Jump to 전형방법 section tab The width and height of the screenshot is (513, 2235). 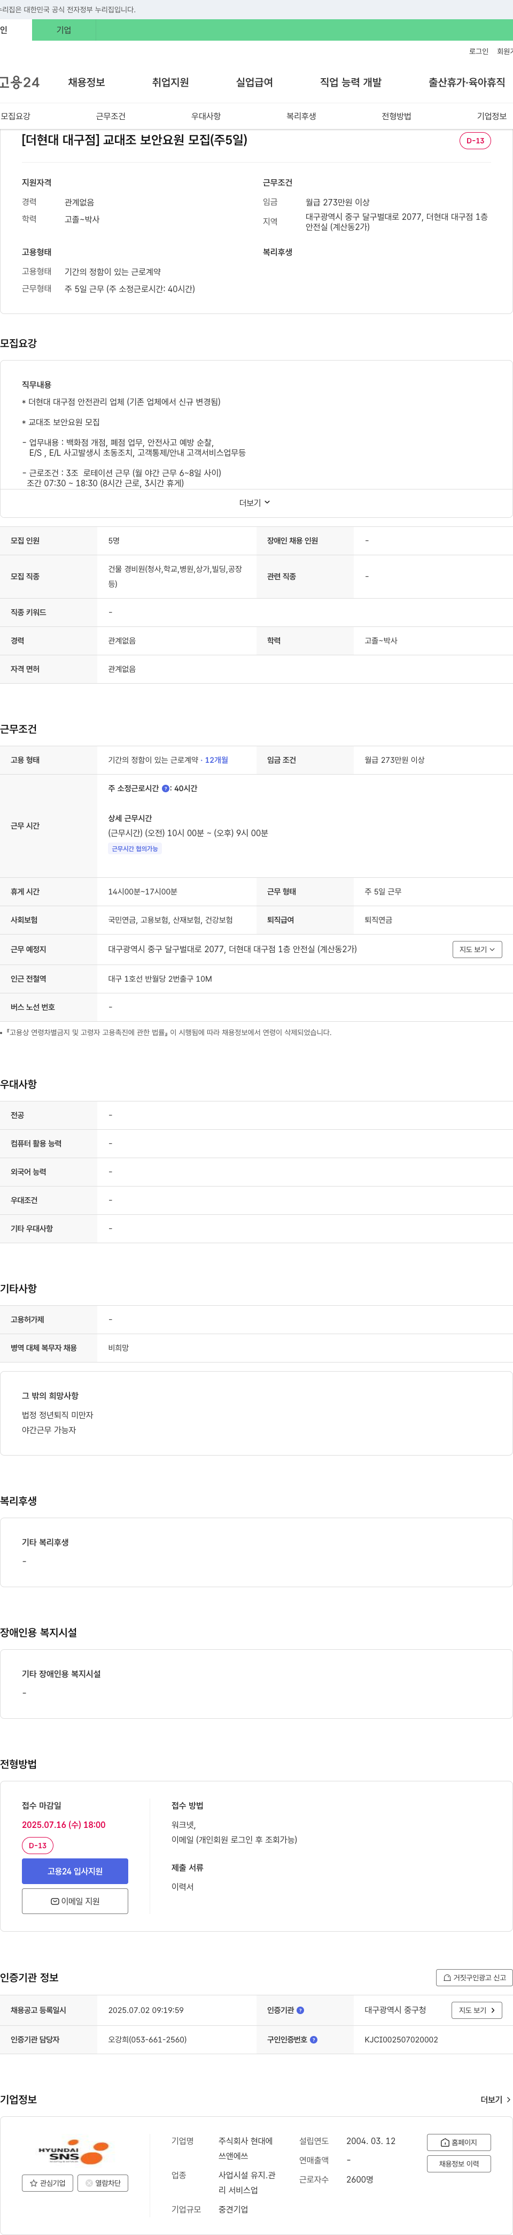[x=397, y=116]
